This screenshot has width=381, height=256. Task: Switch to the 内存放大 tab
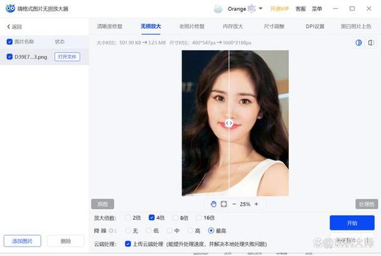233,26
